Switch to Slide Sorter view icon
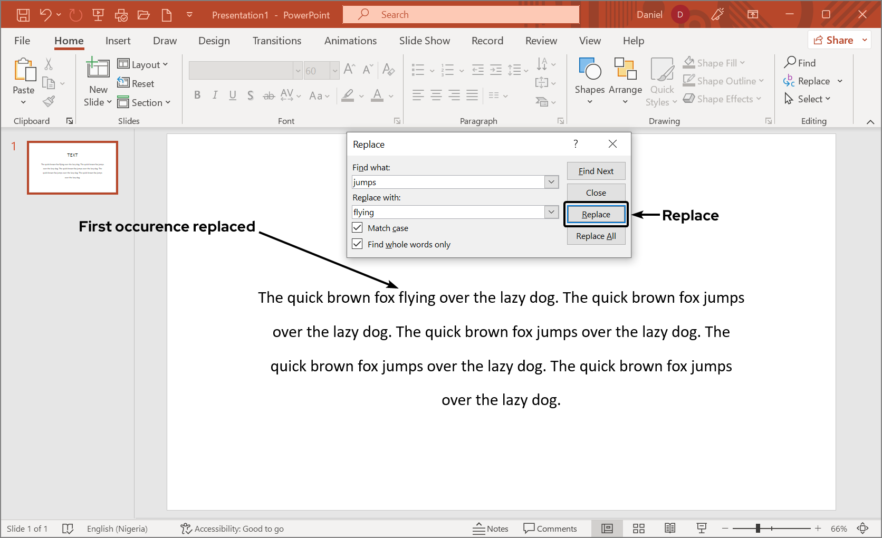 639,529
